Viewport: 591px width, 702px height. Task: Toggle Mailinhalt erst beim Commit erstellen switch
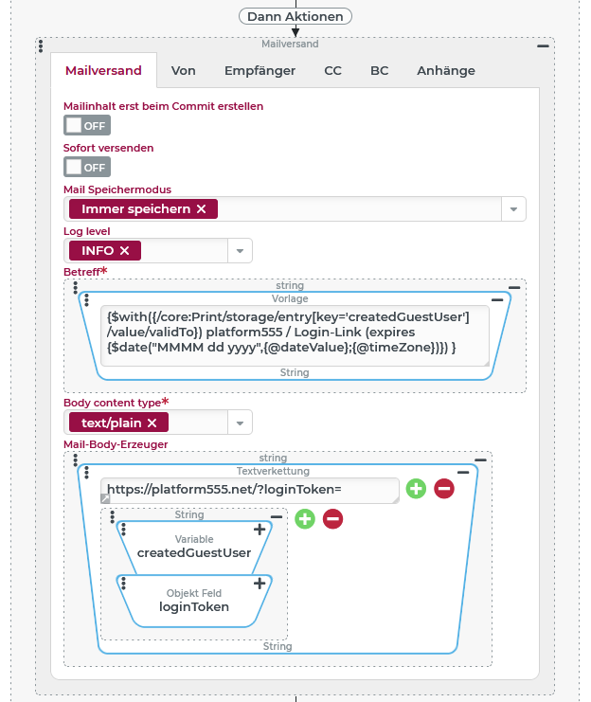point(87,125)
